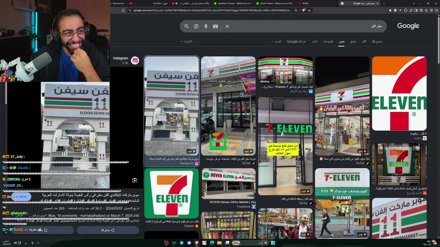Image resolution: width=440 pixels, height=247 pixels.
Task: Go to the Google homepage via logo
Action: pyautogui.click(x=408, y=26)
